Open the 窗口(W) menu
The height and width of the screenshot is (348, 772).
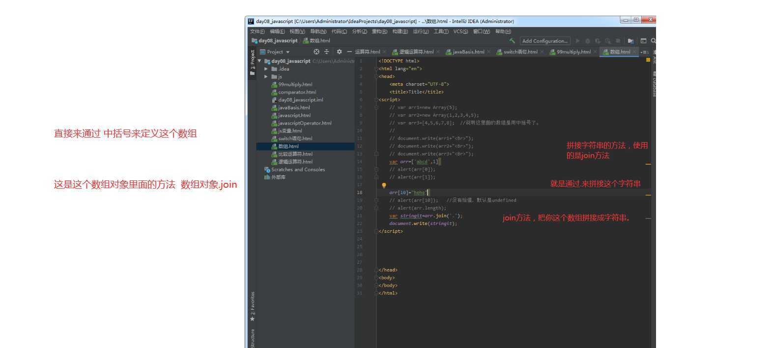click(481, 31)
